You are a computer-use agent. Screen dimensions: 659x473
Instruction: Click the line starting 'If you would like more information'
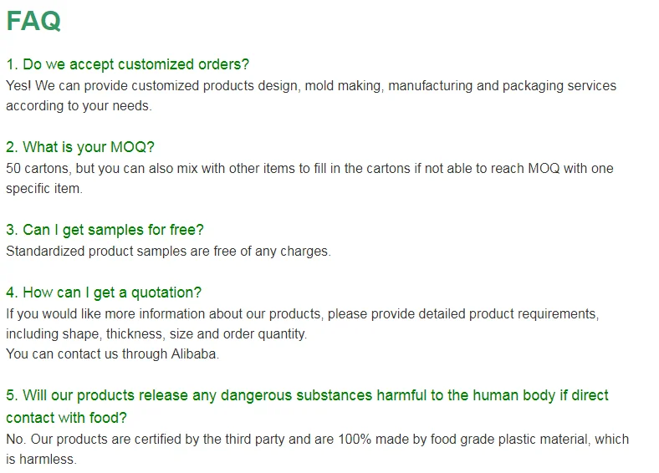click(x=302, y=313)
